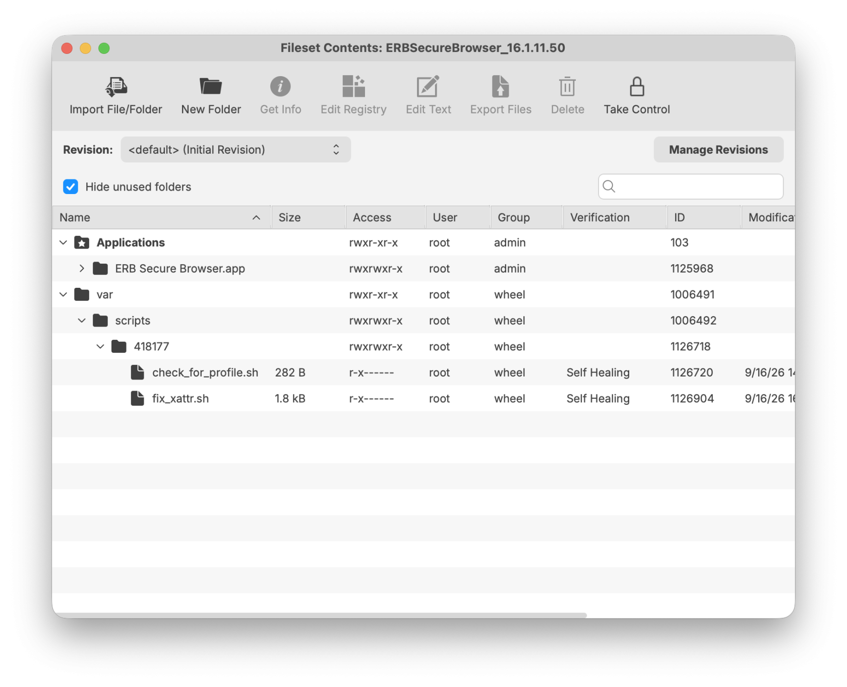Sort by Name column header
The width and height of the screenshot is (847, 687).
coord(161,217)
